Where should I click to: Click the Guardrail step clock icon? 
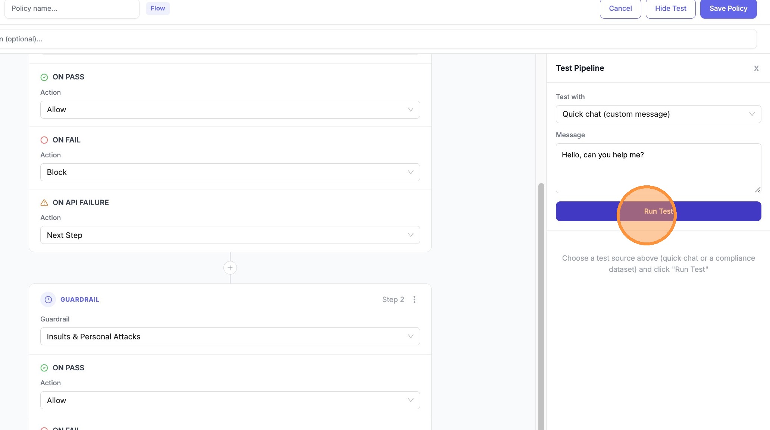pyautogui.click(x=48, y=299)
